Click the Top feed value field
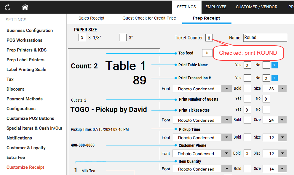294x175 pixels. [x=207, y=53]
